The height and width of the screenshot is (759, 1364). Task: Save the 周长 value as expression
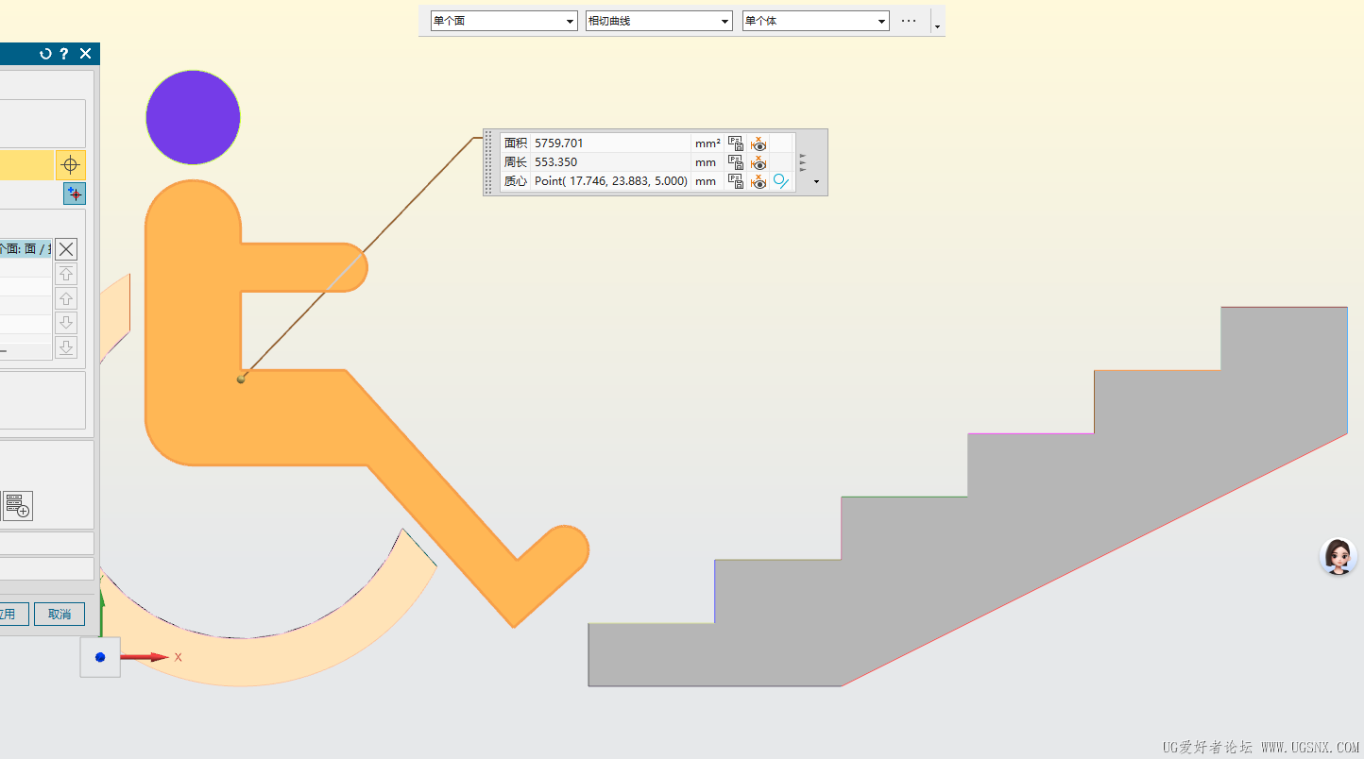click(735, 162)
